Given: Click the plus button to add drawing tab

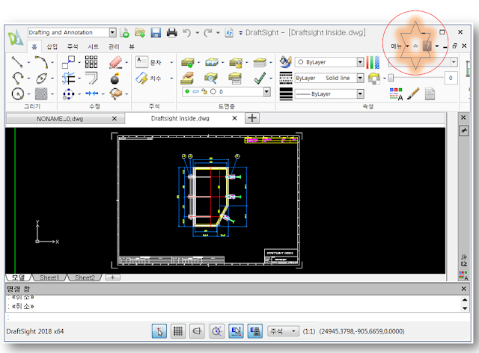Looking at the screenshot, I should pos(252,118).
